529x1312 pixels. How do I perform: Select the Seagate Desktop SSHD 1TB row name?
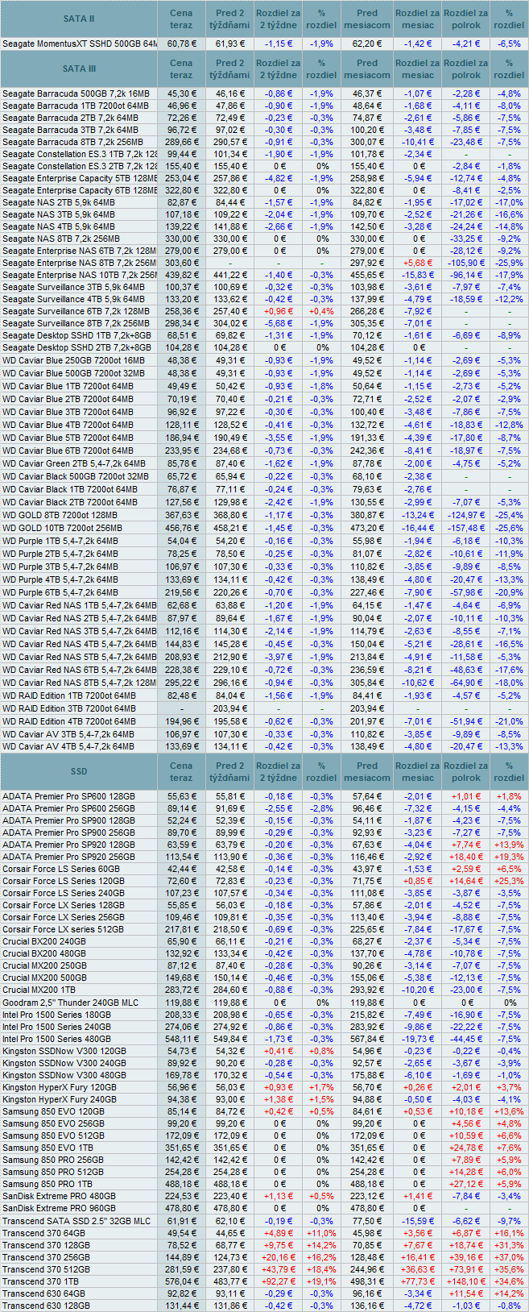coord(76,335)
